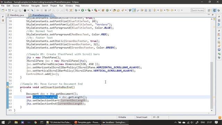Screen dimensions: 222x125
Task: Open the Source menu
Action: click(x=16, y=6)
